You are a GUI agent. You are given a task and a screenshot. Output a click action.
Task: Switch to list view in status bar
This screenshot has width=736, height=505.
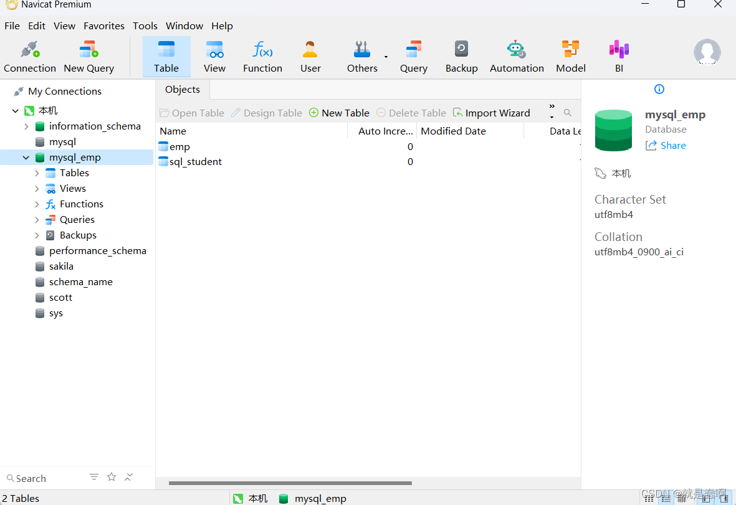click(x=649, y=498)
